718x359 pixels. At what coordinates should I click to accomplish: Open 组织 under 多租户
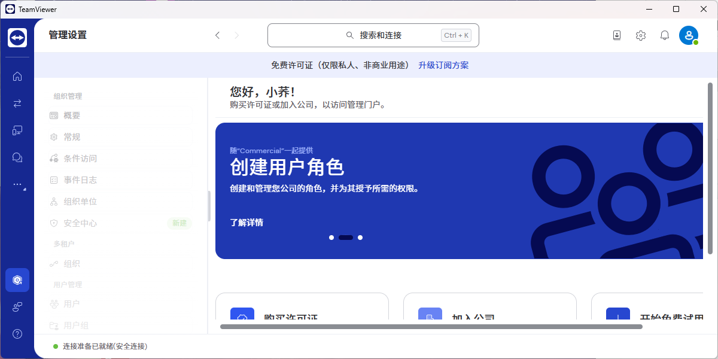coord(120,264)
